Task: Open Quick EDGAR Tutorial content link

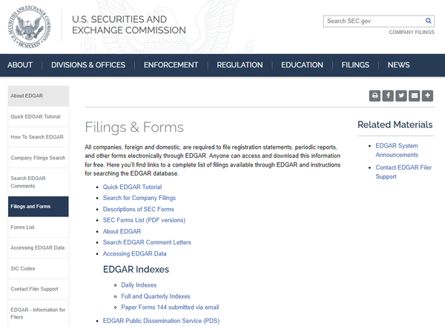Action: click(x=132, y=187)
